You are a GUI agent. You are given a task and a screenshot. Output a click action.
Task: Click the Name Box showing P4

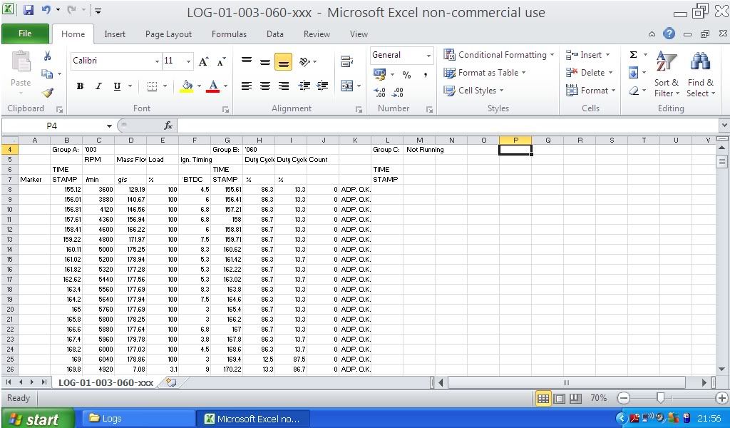tap(57, 126)
